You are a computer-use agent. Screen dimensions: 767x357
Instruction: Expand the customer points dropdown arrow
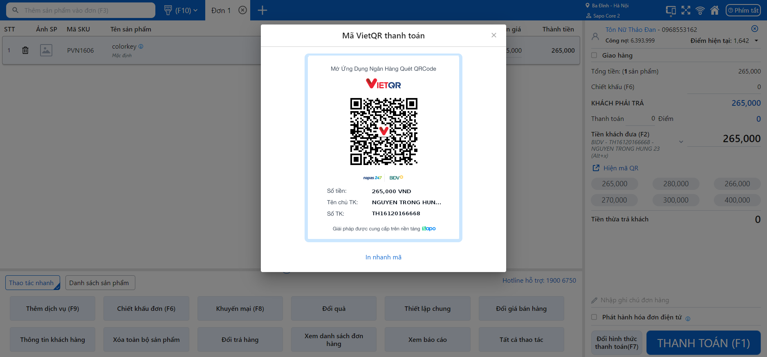pos(756,41)
